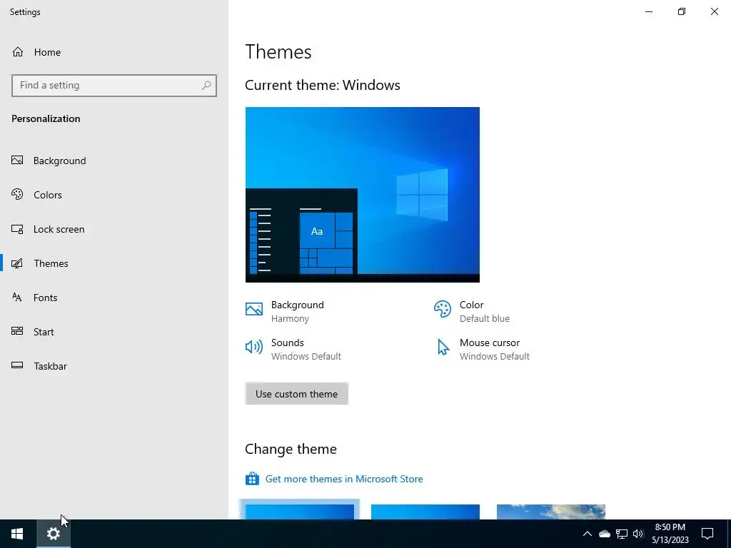Open the network tray icon
Viewport: 731px width, 548px height.
coord(622,534)
